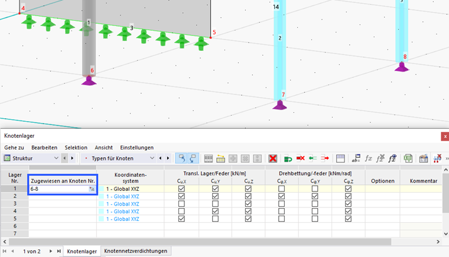Click the ab text format icon
Viewport: 449px width, 257px height.
[356, 158]
